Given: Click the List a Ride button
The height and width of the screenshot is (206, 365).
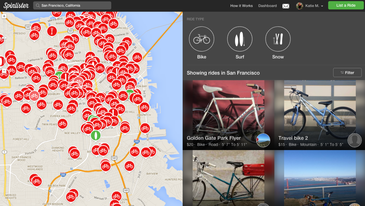Looking at the screenshot, I should coord(346,6).
